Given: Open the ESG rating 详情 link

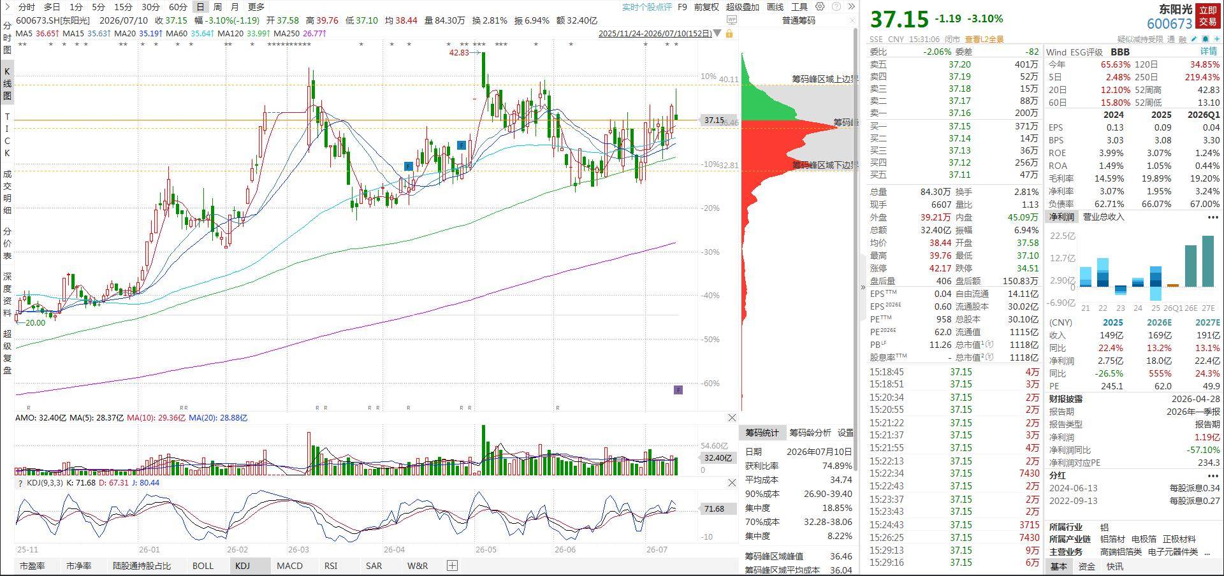Looking at the screenshot, I should tap(1209, 52).
